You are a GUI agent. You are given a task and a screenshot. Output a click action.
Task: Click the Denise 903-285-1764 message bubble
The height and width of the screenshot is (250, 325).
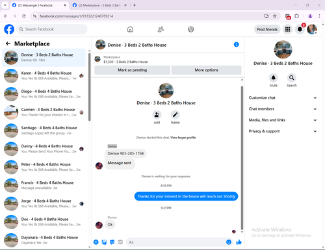tap(125, 153)
